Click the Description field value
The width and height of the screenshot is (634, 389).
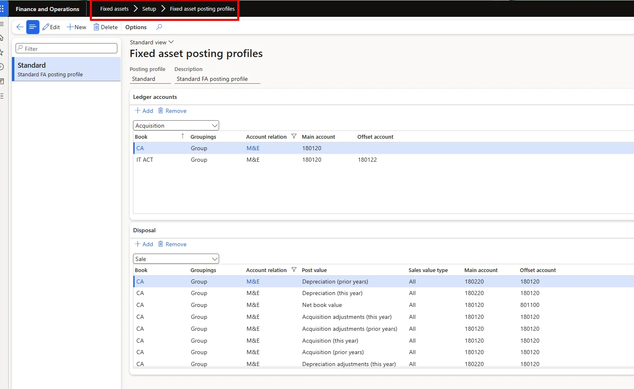click(217, 79)
